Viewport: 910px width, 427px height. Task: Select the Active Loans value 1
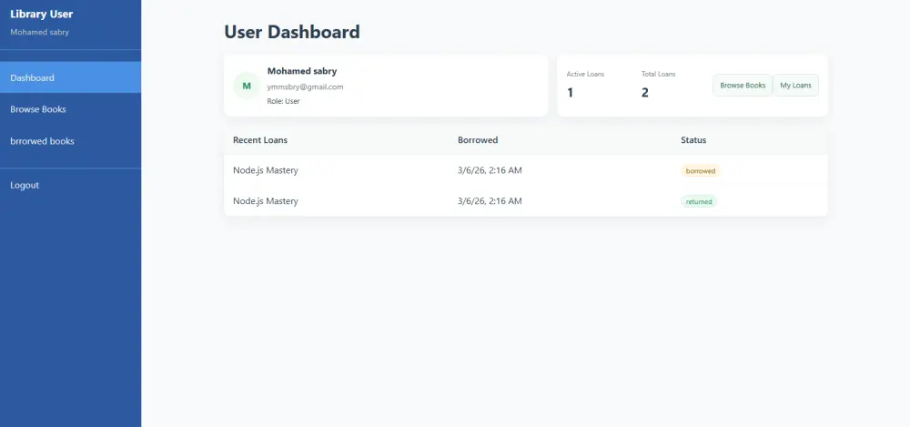tap(570, 92)
